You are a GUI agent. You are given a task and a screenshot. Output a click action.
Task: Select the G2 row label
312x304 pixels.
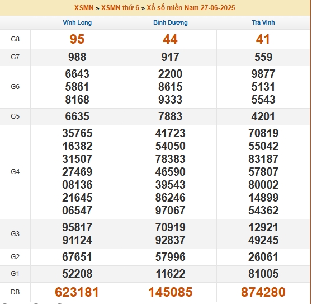(x=15, y=257)
